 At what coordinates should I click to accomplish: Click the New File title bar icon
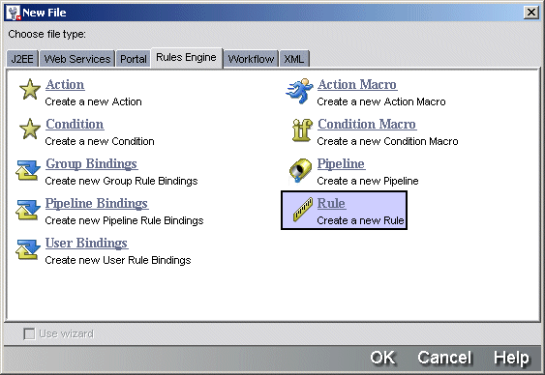(14, 13)
